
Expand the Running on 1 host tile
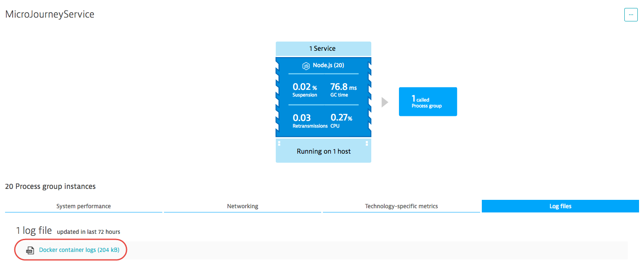[323, 151]
